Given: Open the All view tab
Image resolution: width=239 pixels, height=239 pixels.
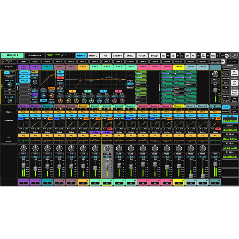Looking at the screenshot, I should pyautogui.click(x=105, y=56).
